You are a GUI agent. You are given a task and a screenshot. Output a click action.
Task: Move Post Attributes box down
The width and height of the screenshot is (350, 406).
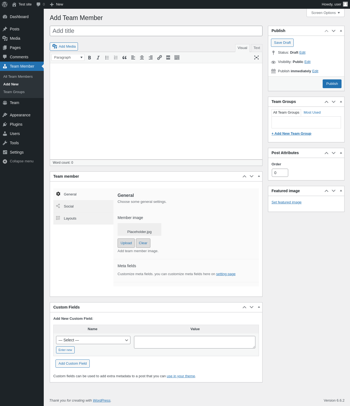[x=334, y=153]
